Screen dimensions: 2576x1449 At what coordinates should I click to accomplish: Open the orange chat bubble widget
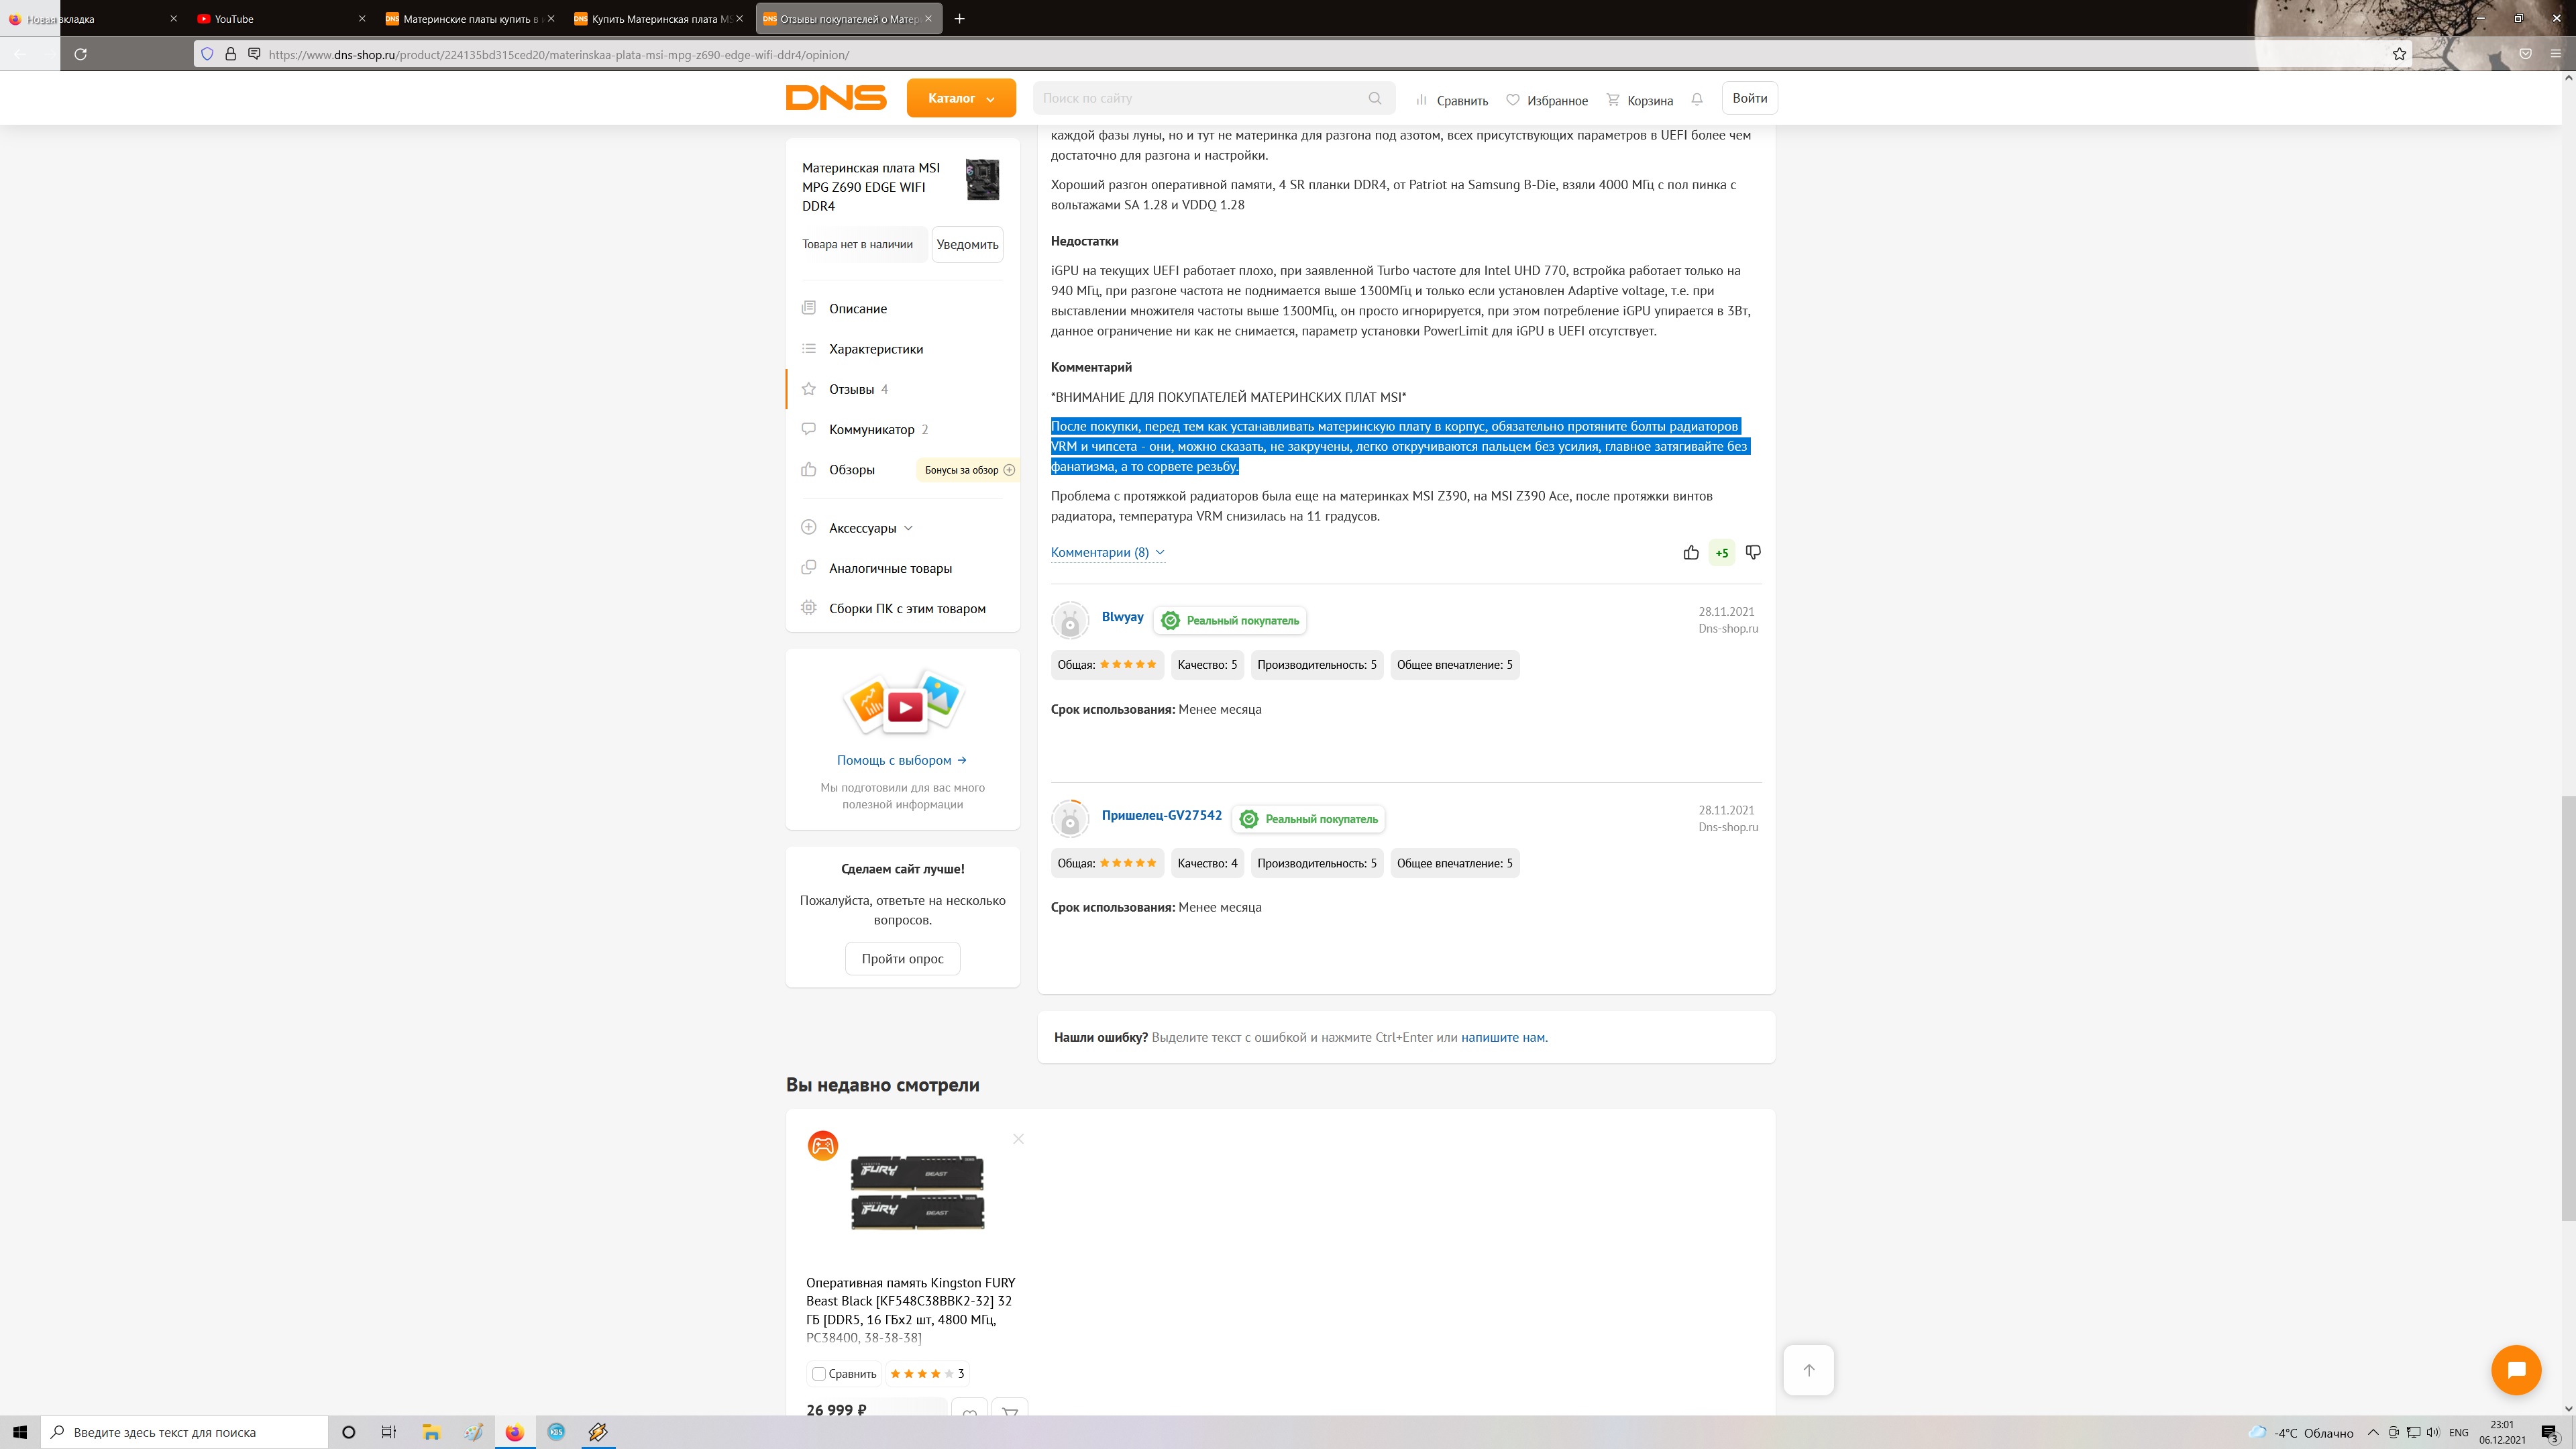[x=2516, y=1369]
